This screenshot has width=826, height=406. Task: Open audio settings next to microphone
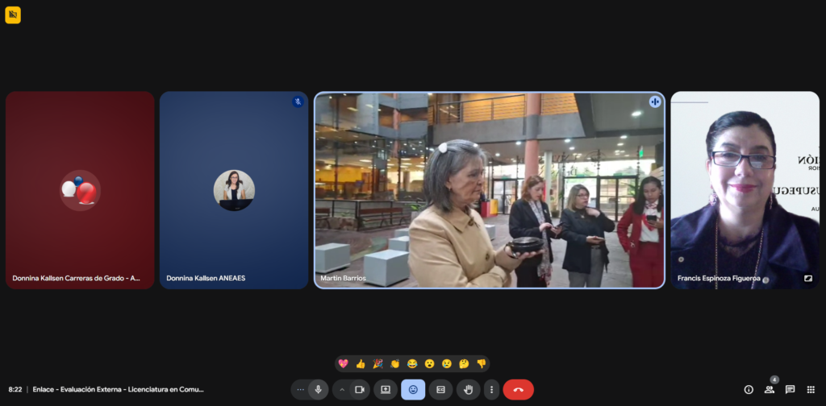[301, 390]
